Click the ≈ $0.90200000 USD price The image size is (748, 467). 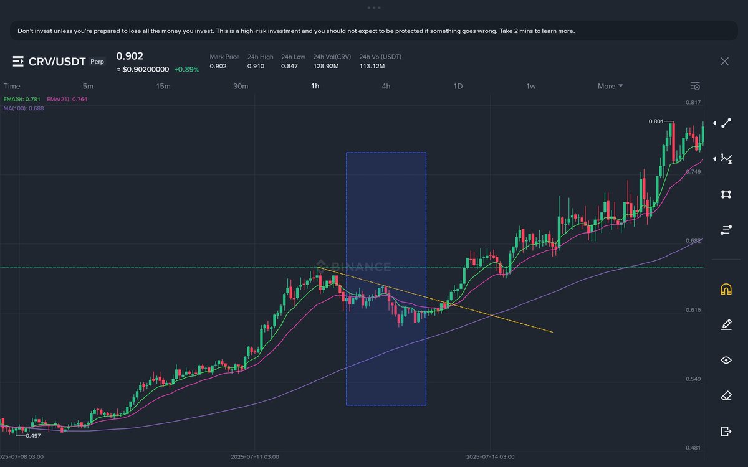pyautogui.click(x=143, y=70)
